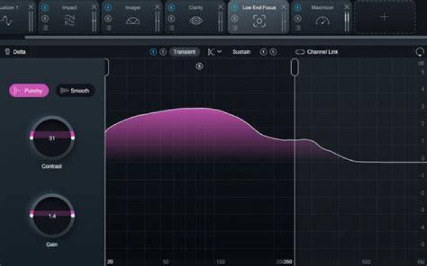Click the Clarity module gain slider
427x266 pixels.
pos(220,21)
